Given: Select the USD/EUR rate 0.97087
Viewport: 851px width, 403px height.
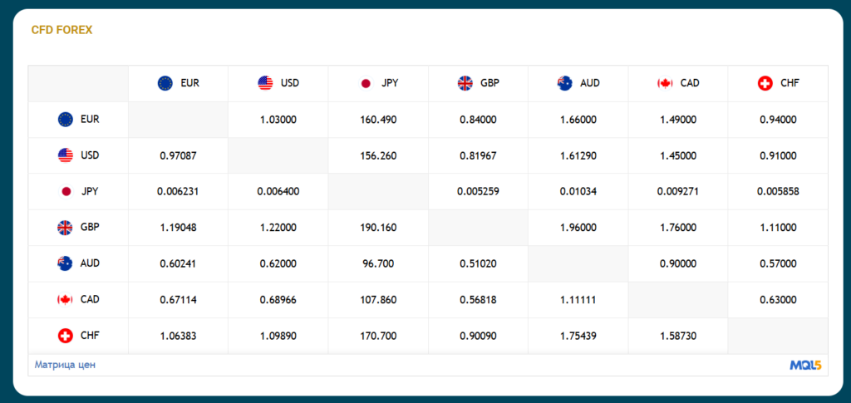Looking at the screenshot, I should click(178, 155).
